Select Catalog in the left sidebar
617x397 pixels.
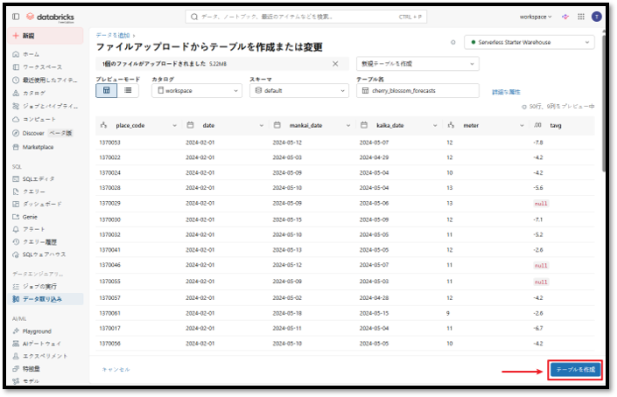click(34, 92)
